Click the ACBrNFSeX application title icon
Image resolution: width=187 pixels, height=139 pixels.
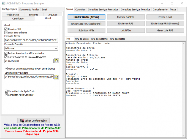[x=3, y=3]
